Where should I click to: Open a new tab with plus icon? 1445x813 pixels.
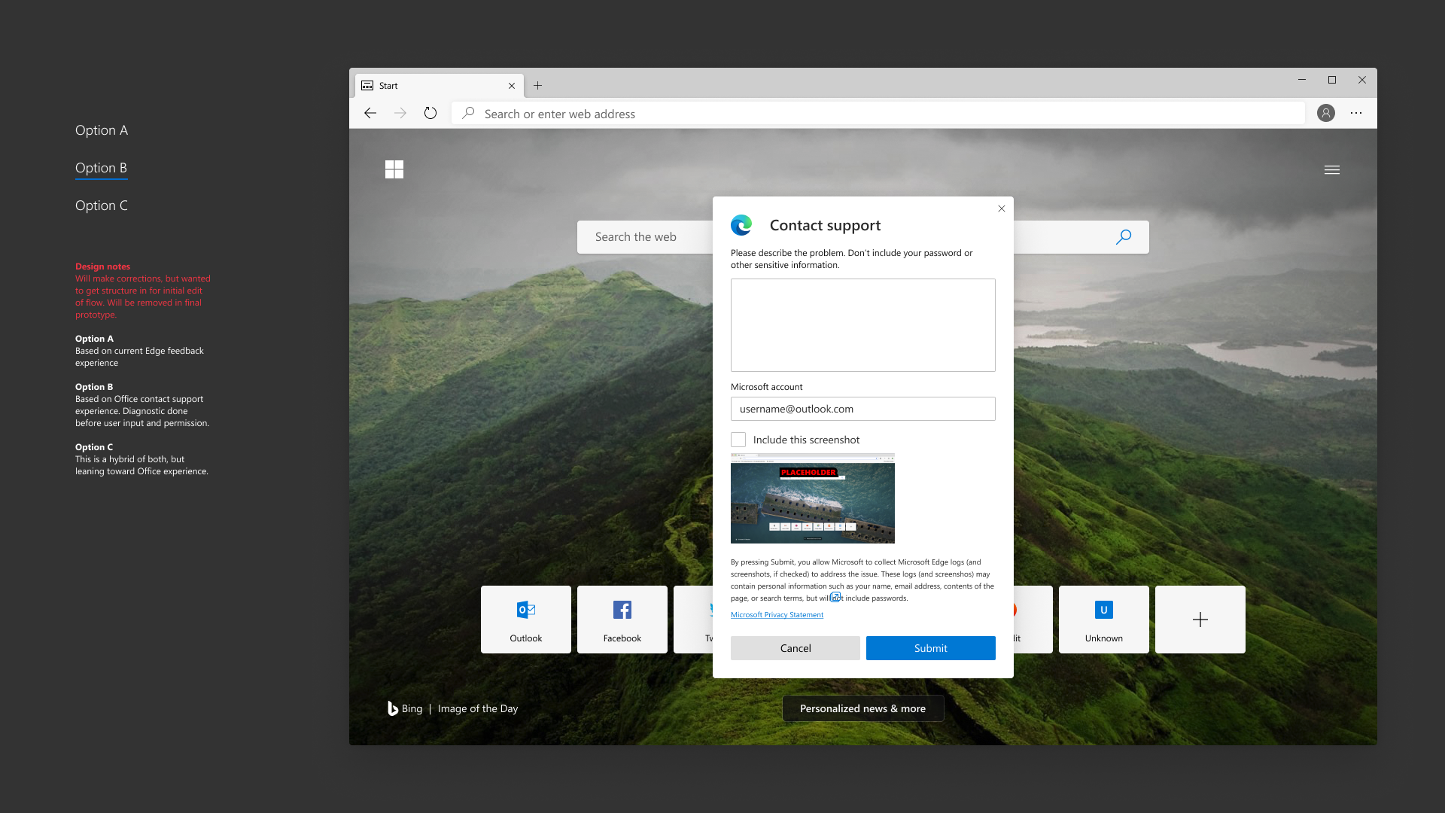pyautogui.click(x=537, y=85)
